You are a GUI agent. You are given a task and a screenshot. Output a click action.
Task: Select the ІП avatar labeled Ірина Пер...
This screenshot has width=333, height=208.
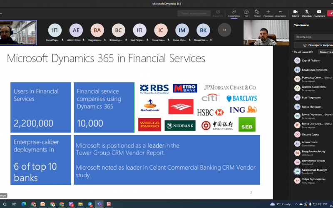pyautogui.click(x=55, y=30)
